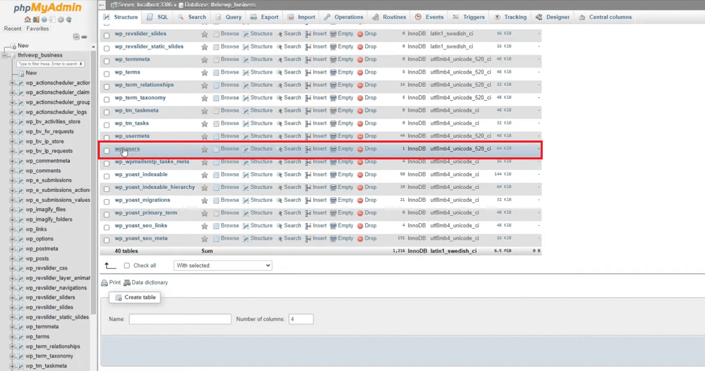Click the table Name input field

(180, 319)
